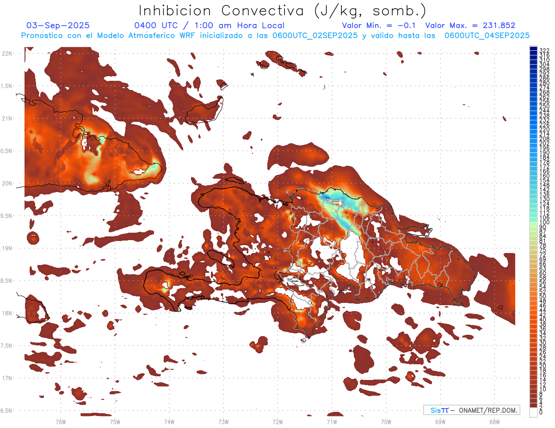Click the "74W" longitude label
555x428 pixels.
[169, 422]
